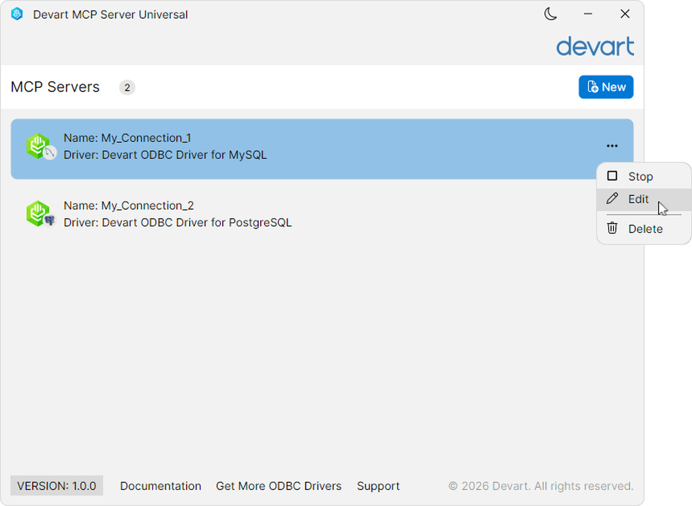Close the Devart MCP Server window

click(x=625, y=14)
